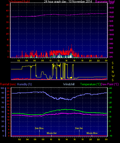Click the 100 humidity scale value

(2, 88)
